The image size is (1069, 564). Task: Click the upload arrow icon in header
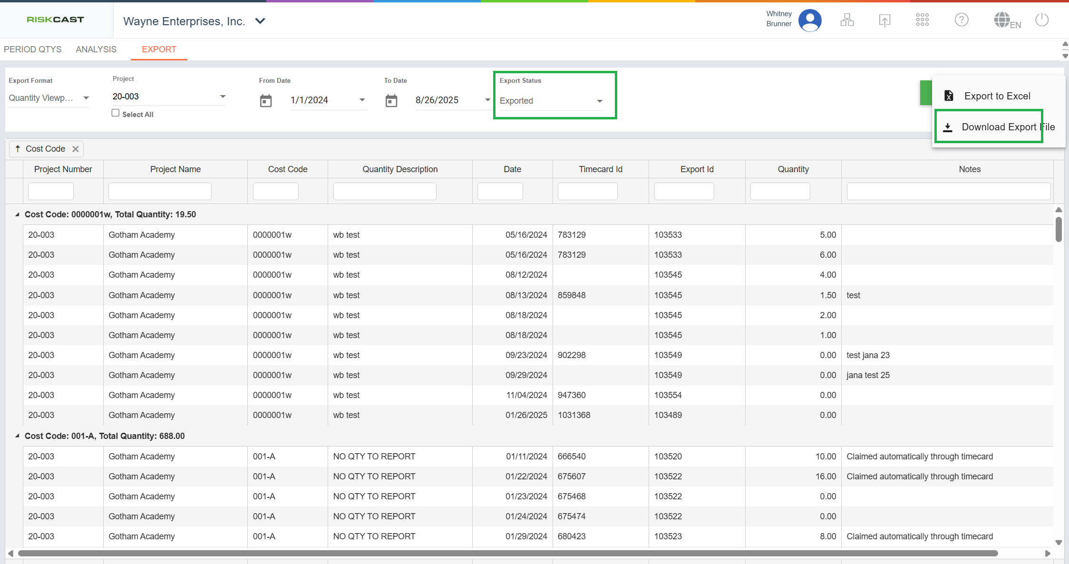click(x=884, y=20)
